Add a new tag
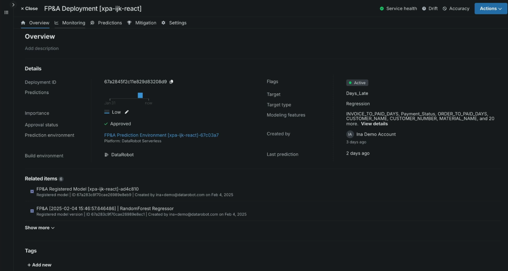This screenshot has width=508, height=271. [x=39, y=265]
